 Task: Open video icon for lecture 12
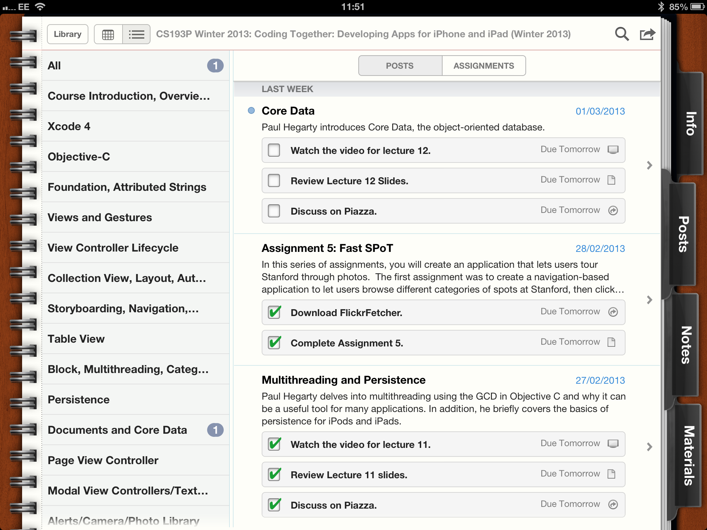[x=613, y=150]
